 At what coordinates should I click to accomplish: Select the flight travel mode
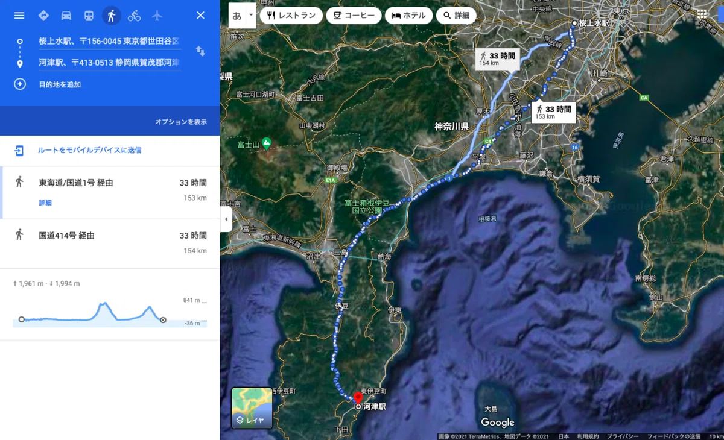[157, 16]
